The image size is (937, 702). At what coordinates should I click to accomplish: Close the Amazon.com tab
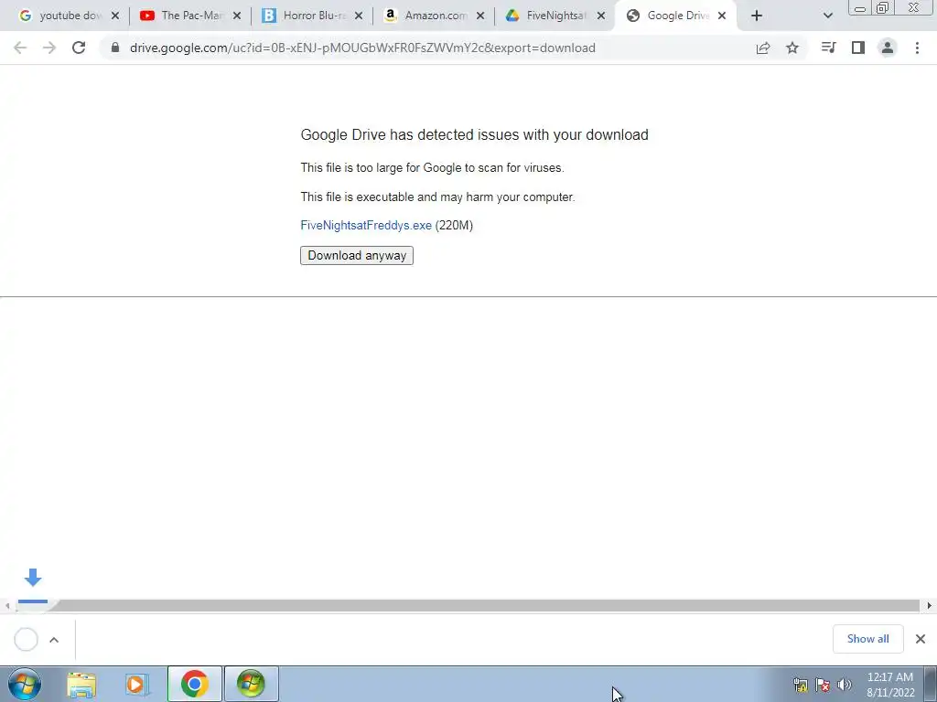[x=480, y=16]
